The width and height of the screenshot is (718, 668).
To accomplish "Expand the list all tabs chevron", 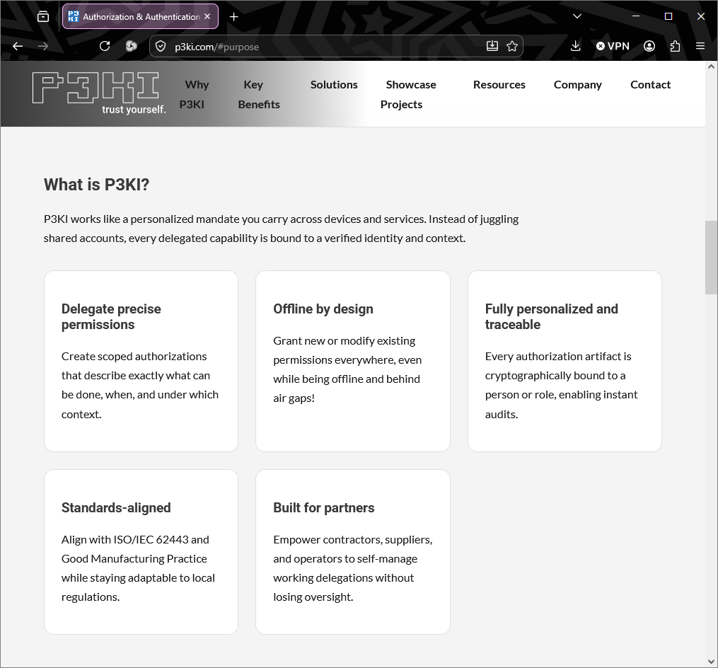I will (577, 16).
